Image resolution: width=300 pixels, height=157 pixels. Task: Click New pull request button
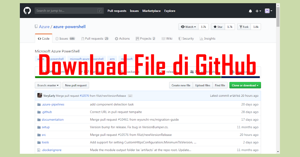click(76, 85)
